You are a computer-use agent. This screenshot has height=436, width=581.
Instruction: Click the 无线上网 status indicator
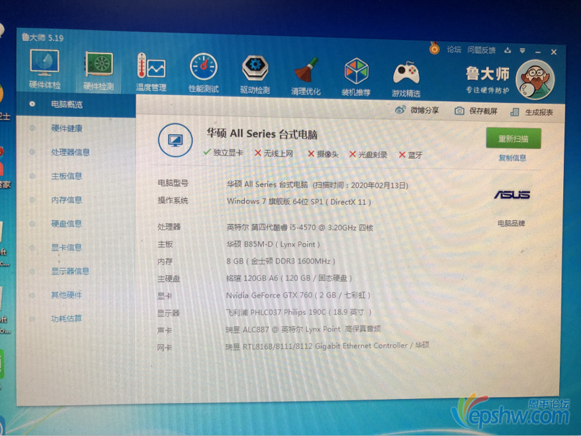point(274,153)
